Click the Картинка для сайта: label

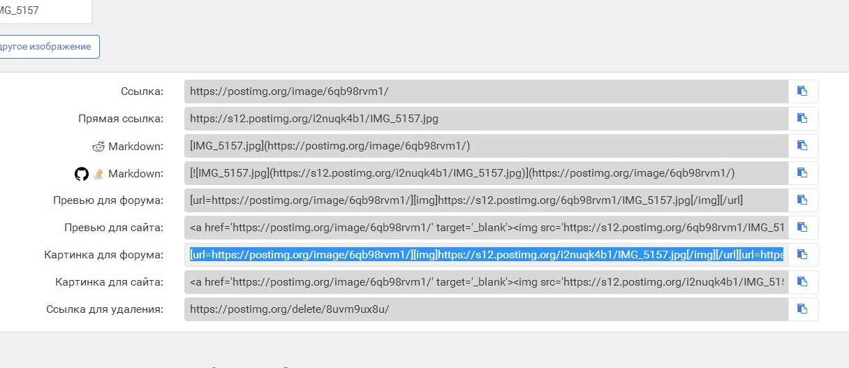(x=110, y=282)
